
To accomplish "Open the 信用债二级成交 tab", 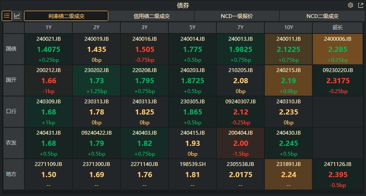I will tap(152, 16).
